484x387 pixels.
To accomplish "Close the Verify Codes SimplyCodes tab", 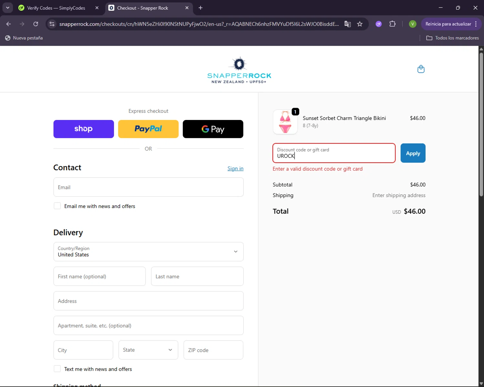I will click(97, 8).
